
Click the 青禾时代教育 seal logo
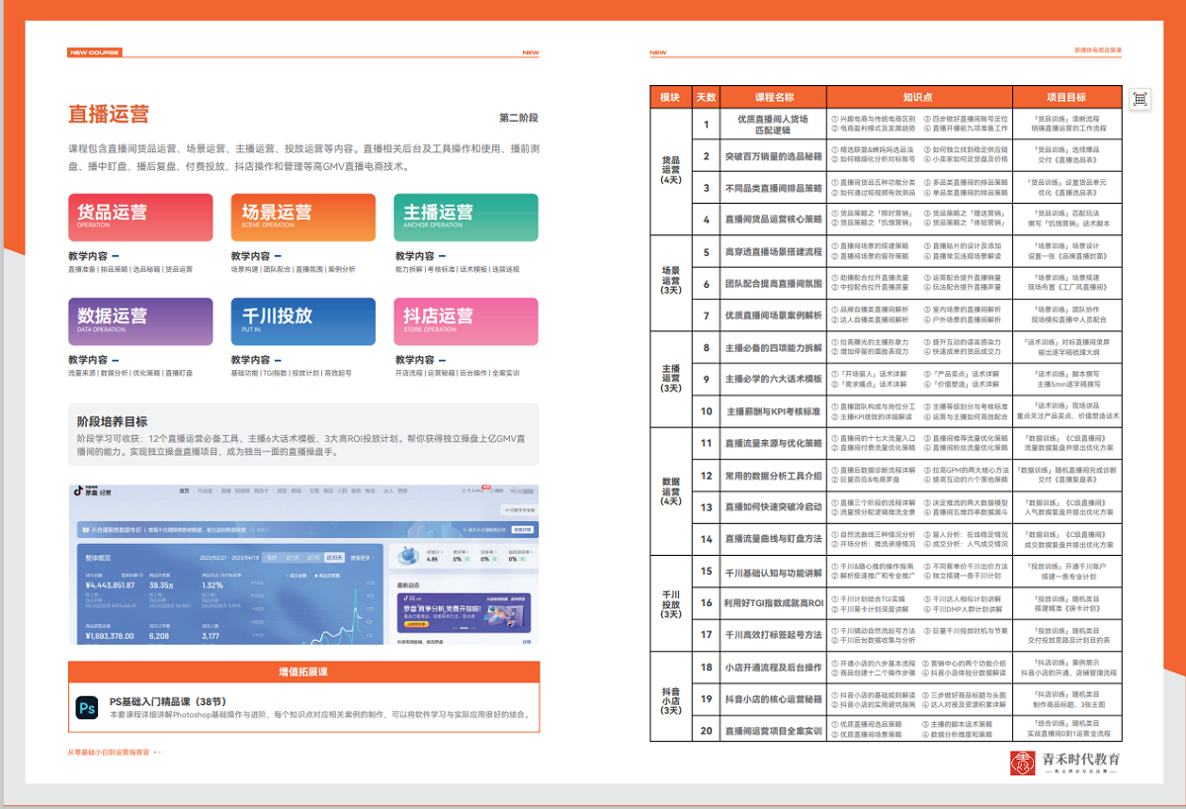pyautogui.click(x=1022, y=763)
